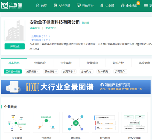This screenshot has height=140, width=152.
Task: Select the 股东信息 4 sub-tab
Action: click(51, 71)
